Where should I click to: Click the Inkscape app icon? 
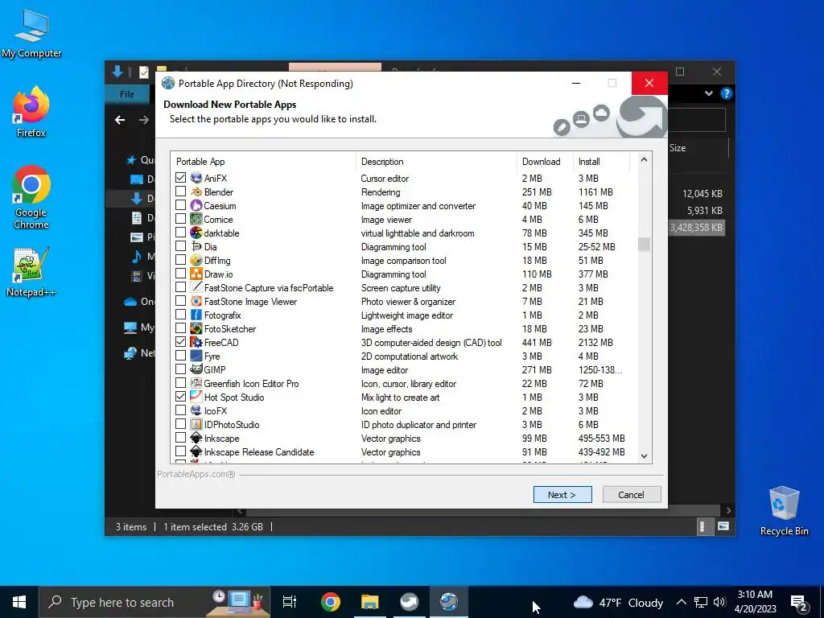[x=196, y=438]
